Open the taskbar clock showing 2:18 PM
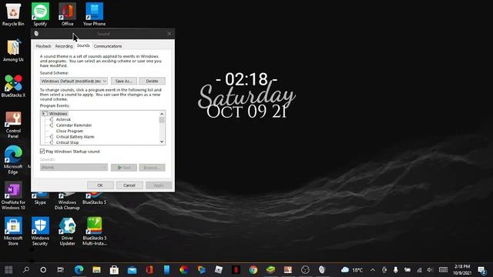This screenshot has height=277, width=493. 462,270
